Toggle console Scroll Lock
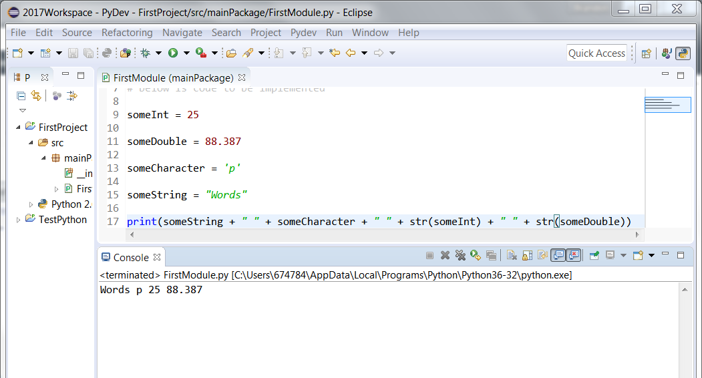This screenshot has height=378, width=702. 528,255
